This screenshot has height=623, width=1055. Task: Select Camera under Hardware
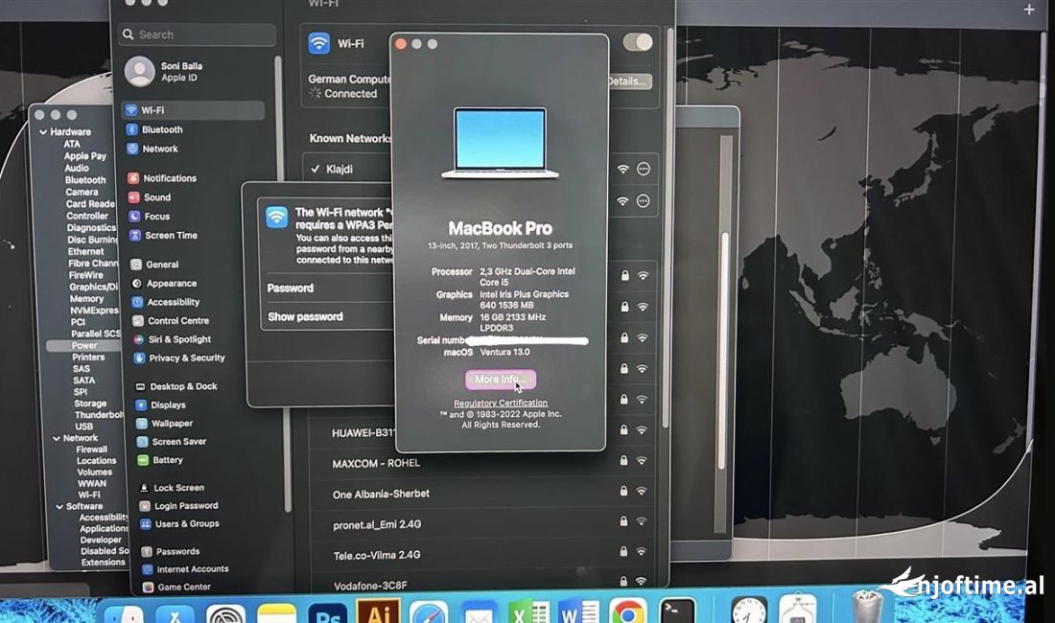pos(82,193)
